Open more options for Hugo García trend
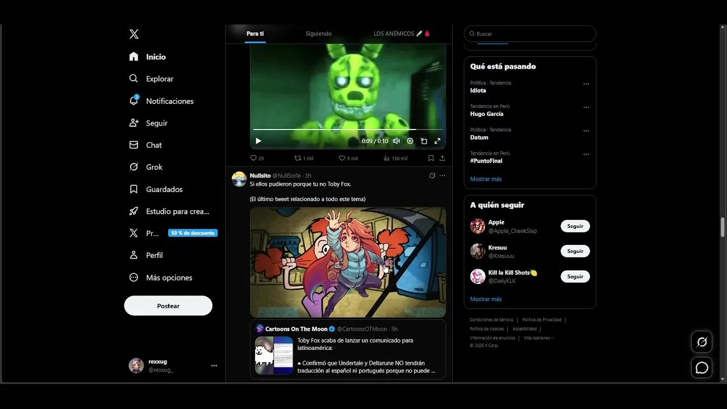The height and width of the screenshot is (409, 727). pos(586,107)
